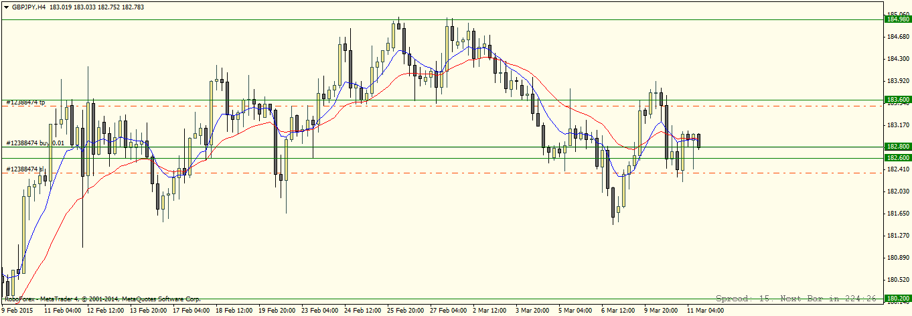Click the 184.300 price on the axis

pyautogui.click(x=898, y=59)
